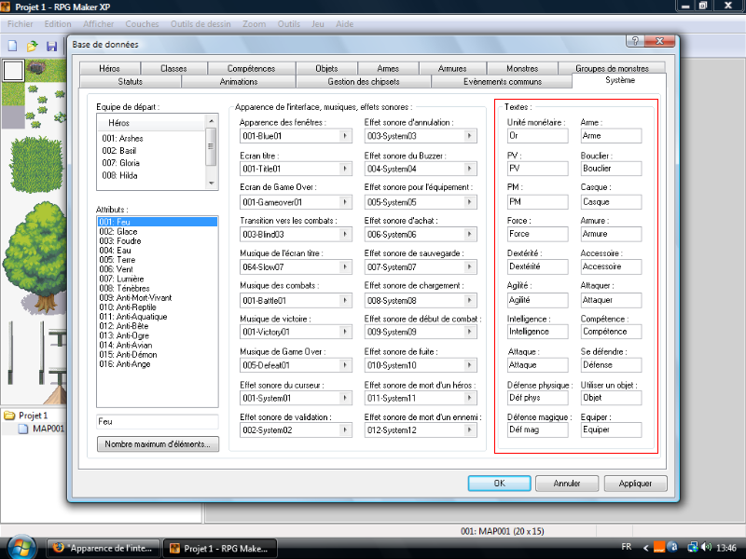Click the Open project folder icon
Viewport: 746px width, 559px height.
[32, 46]
